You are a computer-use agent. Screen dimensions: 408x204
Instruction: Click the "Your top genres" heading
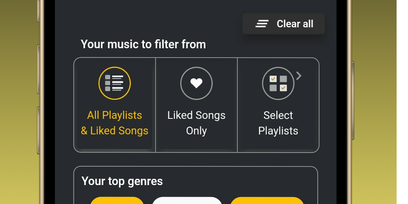(122, 181)
